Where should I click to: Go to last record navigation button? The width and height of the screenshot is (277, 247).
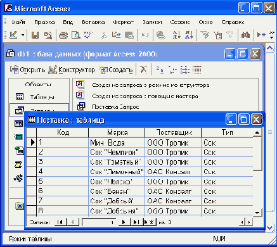pos(136,222)
